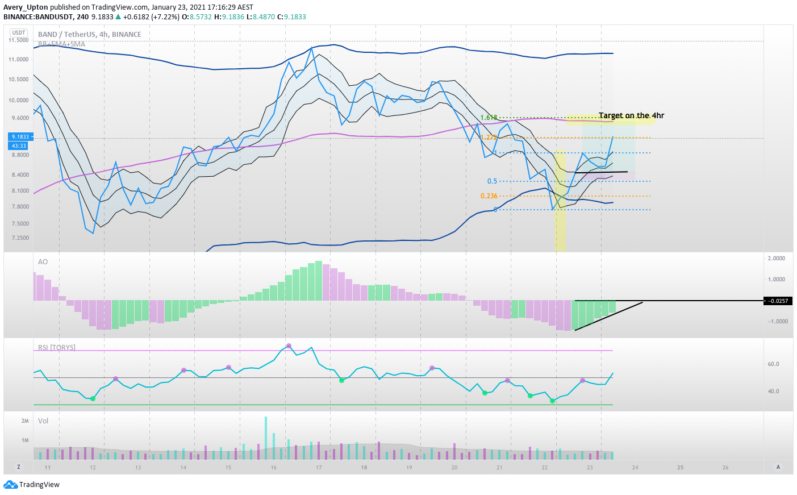This screenshot has width=797, height=495.
Task: Click the RSI [TORYS] indicator label
Action: click(57, 347)
